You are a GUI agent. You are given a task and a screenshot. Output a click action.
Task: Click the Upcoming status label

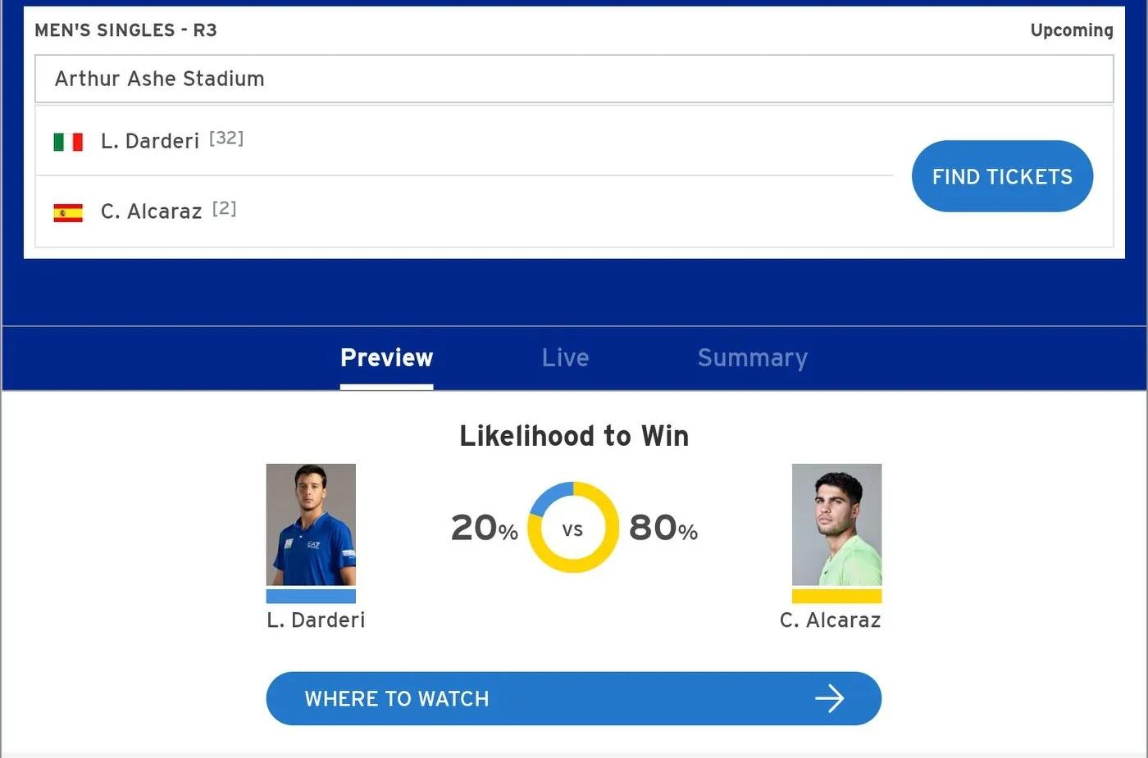pos(1072,30)
